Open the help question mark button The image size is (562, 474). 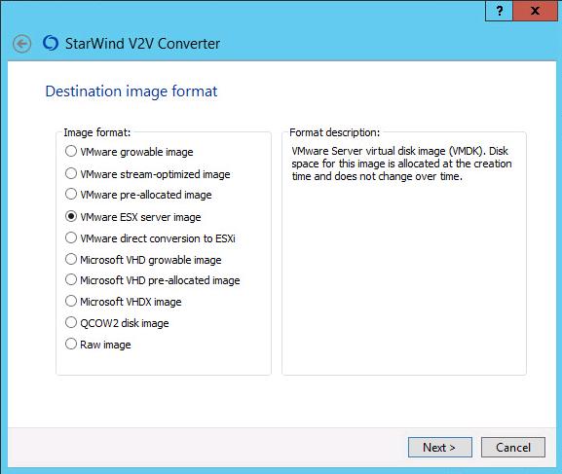pyautogui.click(x=500, y=11)
